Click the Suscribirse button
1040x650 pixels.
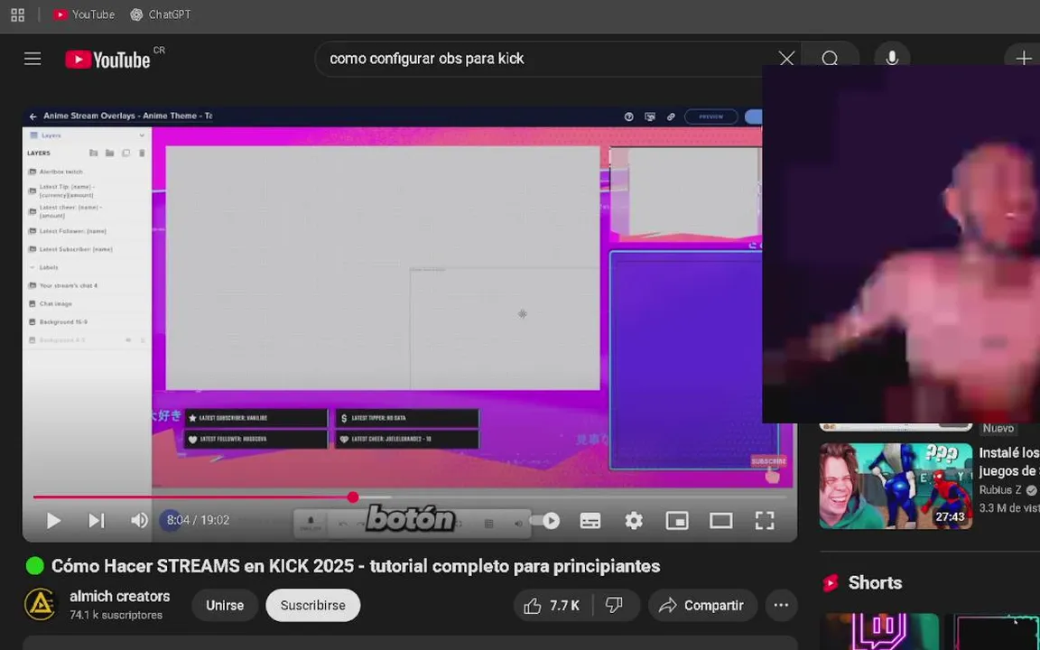pyautogui.click(x=313, y=606)
